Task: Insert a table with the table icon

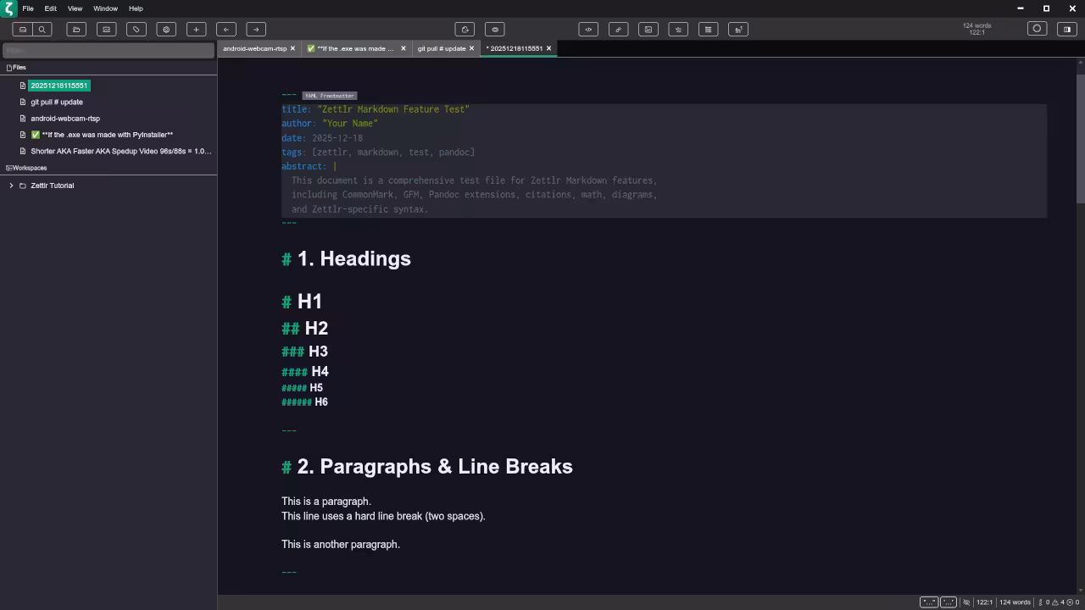Action: pyautogui.click(x=708, y=29)
